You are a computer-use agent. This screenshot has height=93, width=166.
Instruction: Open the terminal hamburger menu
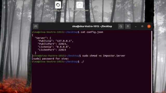(x=128, y=26)
